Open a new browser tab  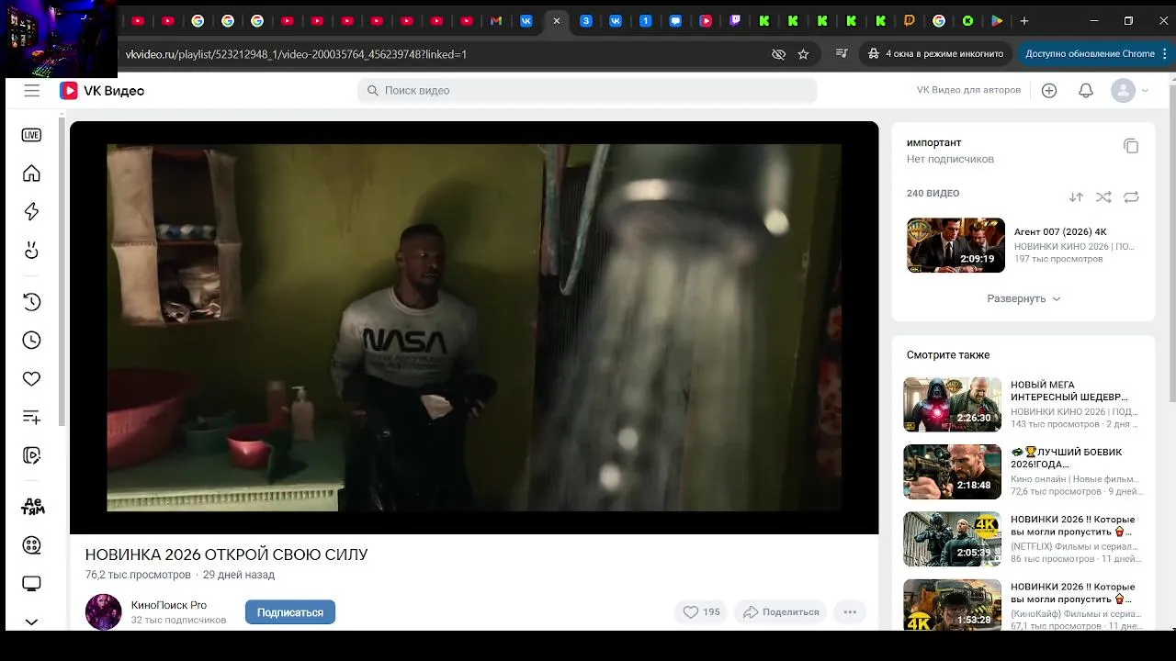tap(1023, 21)
